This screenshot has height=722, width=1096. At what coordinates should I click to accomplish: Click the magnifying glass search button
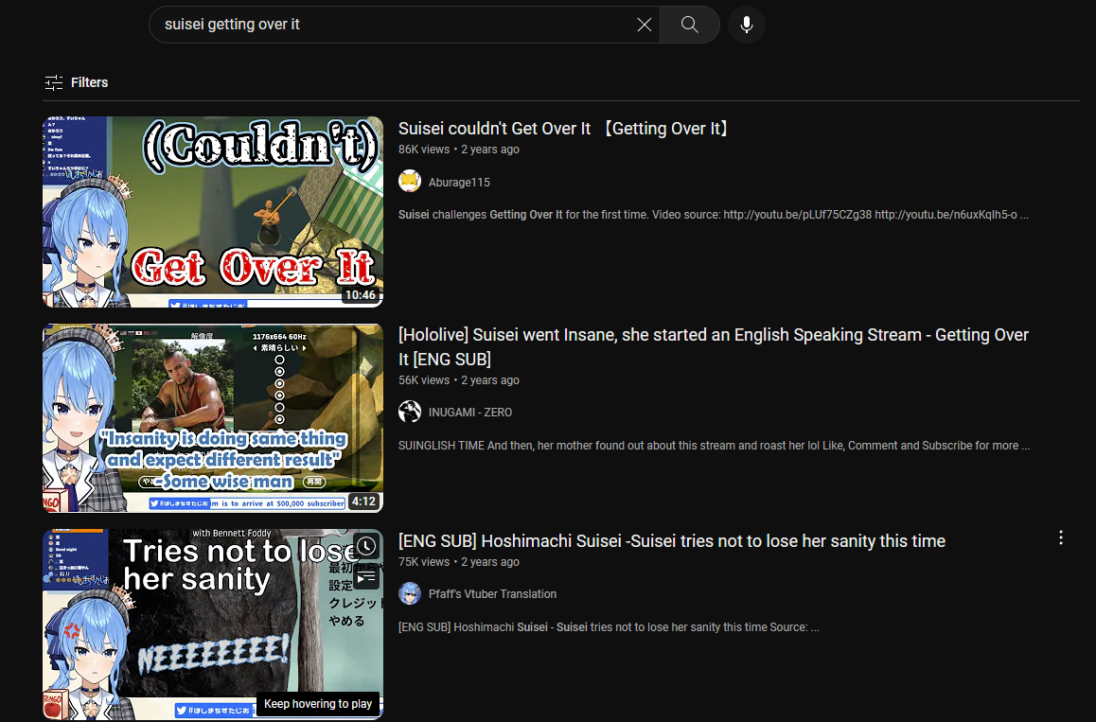(x=690, y=25)
